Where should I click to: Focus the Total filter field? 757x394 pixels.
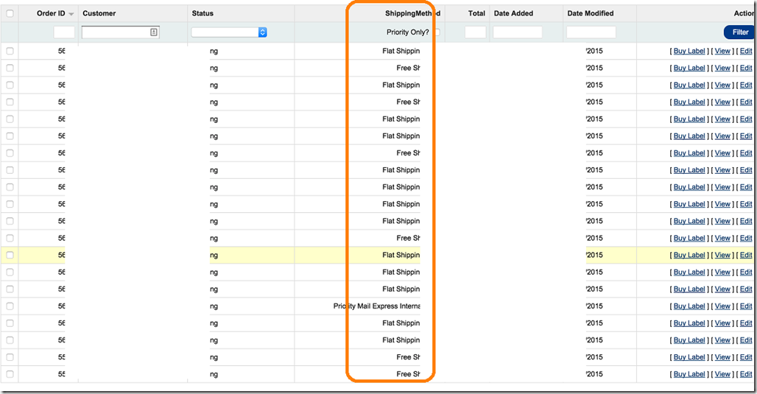476,32
